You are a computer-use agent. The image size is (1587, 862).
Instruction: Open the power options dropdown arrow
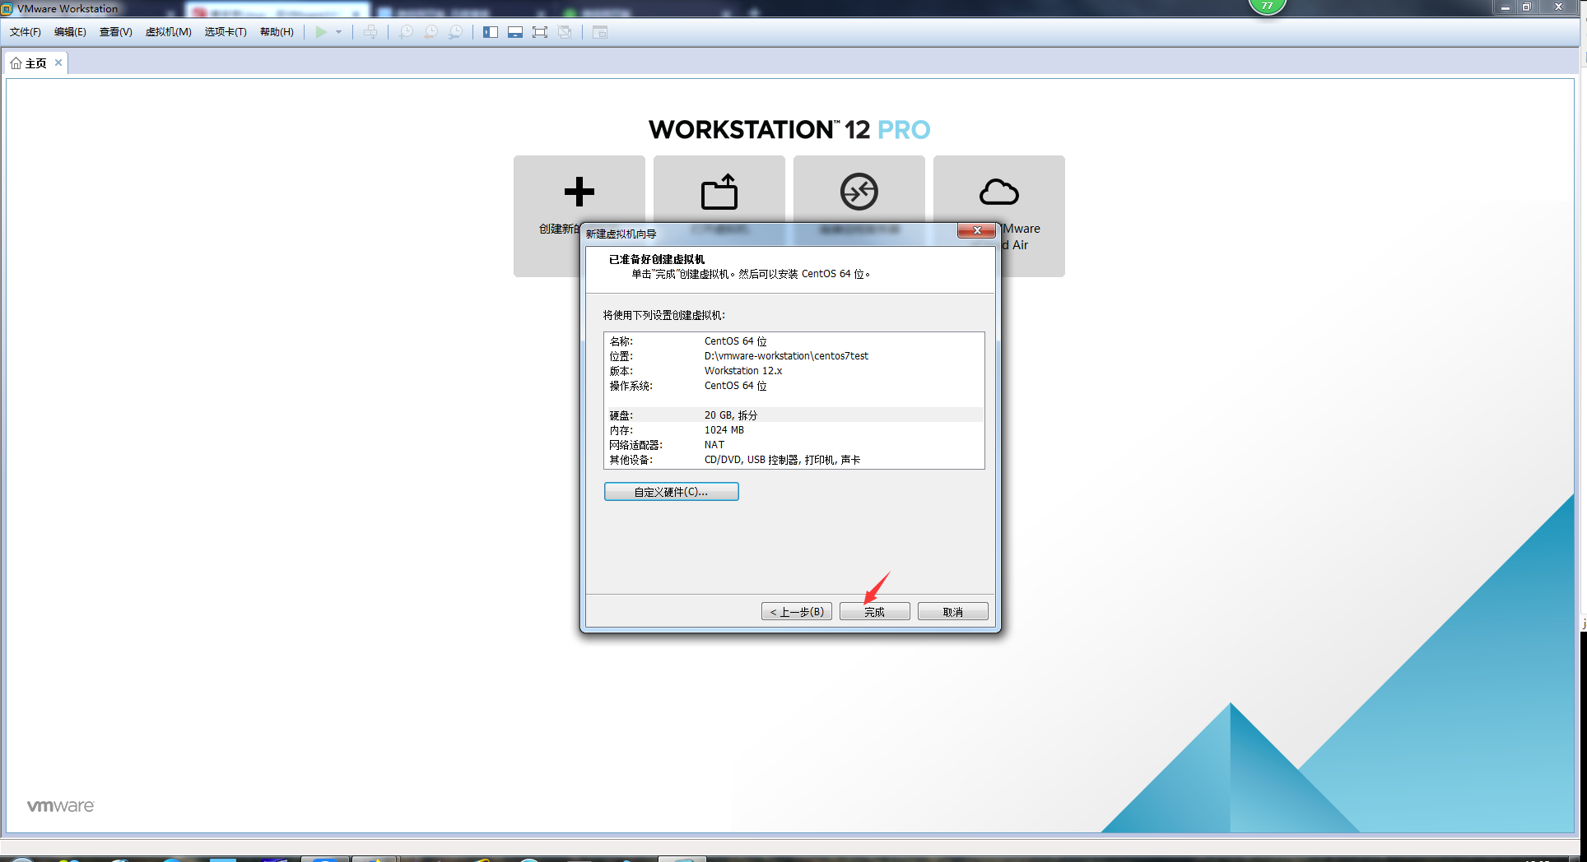coord(338,32)
